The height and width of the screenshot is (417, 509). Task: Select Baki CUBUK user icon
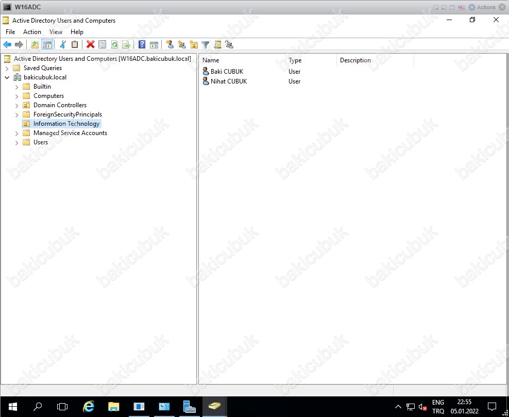click(x=206, y=72)
